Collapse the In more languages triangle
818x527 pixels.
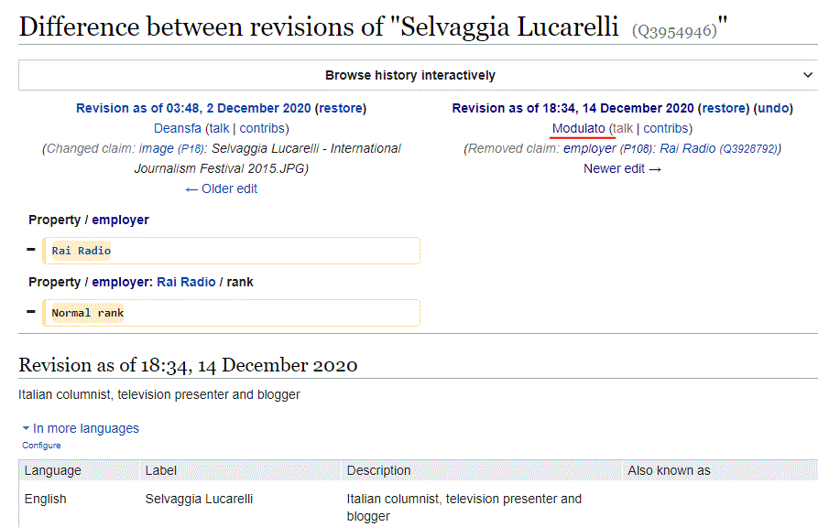pyautogui.click(x=26, y=428)
